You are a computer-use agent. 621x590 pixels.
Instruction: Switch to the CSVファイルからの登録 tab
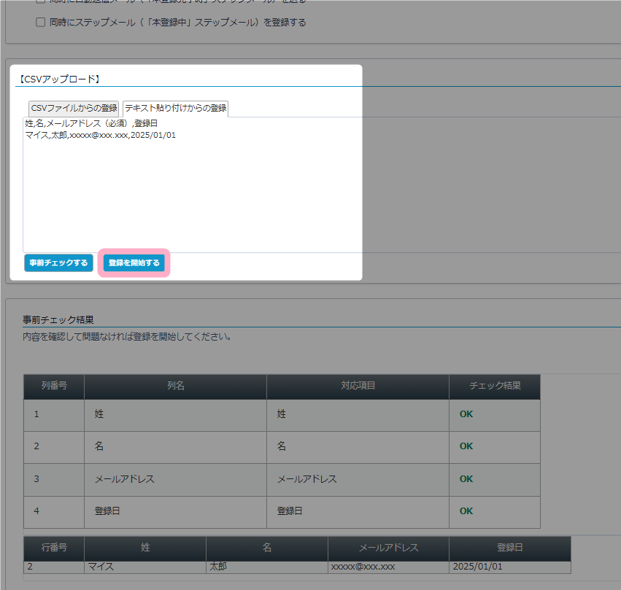74,108
